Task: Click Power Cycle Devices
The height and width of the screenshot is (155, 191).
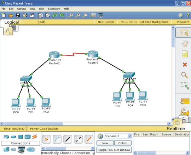Action: (44, 129)
